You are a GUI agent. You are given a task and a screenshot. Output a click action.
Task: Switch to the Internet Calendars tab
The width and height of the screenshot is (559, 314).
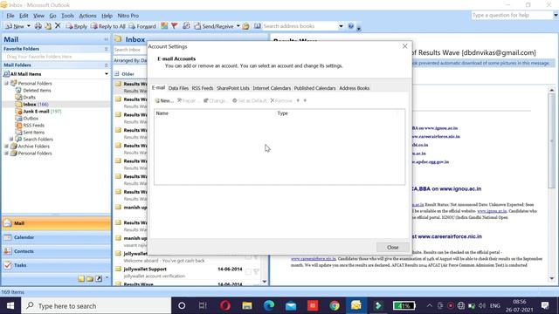point(272,88)
